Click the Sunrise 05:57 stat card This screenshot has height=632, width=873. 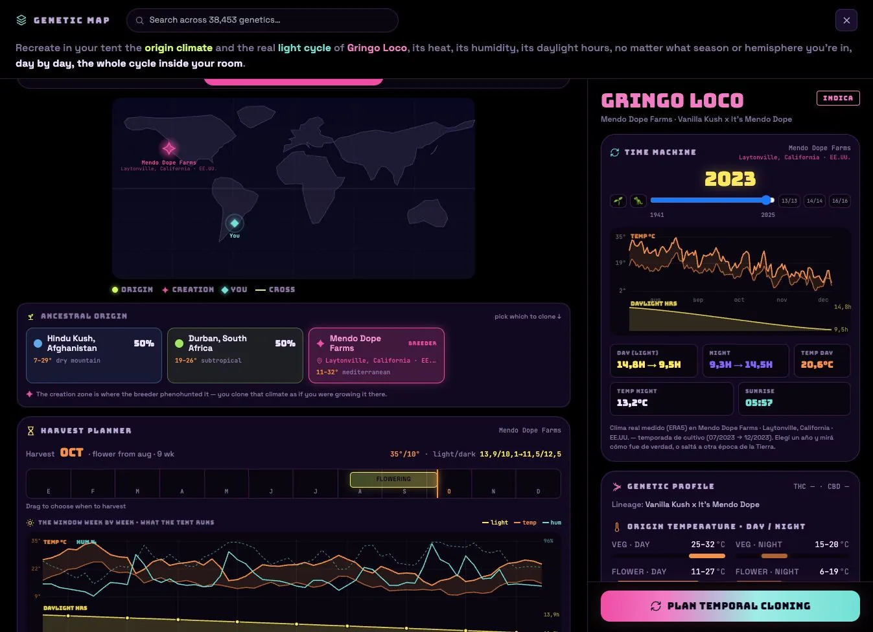coord(795,398)
